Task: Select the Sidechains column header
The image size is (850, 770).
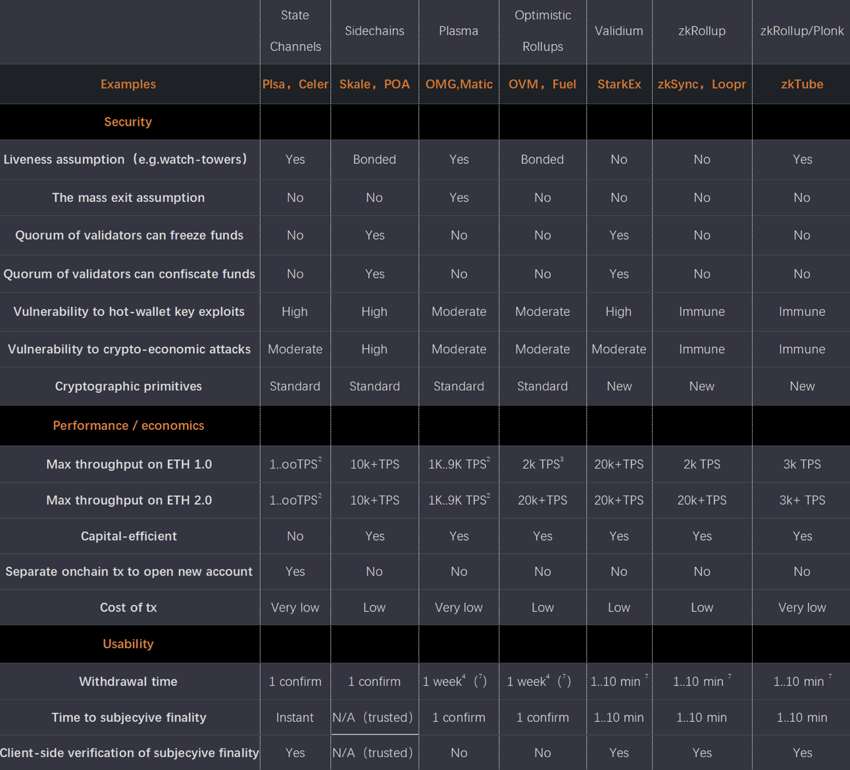Action: pyautogui.click(x=374, y=31)
